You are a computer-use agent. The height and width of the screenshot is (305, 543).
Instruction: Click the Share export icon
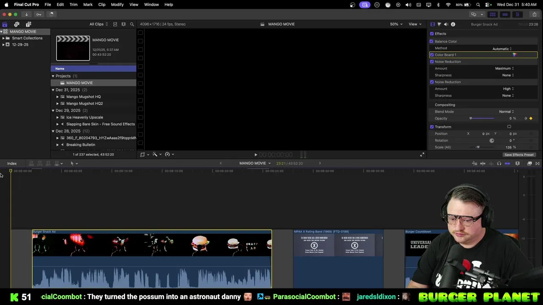click(534, 14)
